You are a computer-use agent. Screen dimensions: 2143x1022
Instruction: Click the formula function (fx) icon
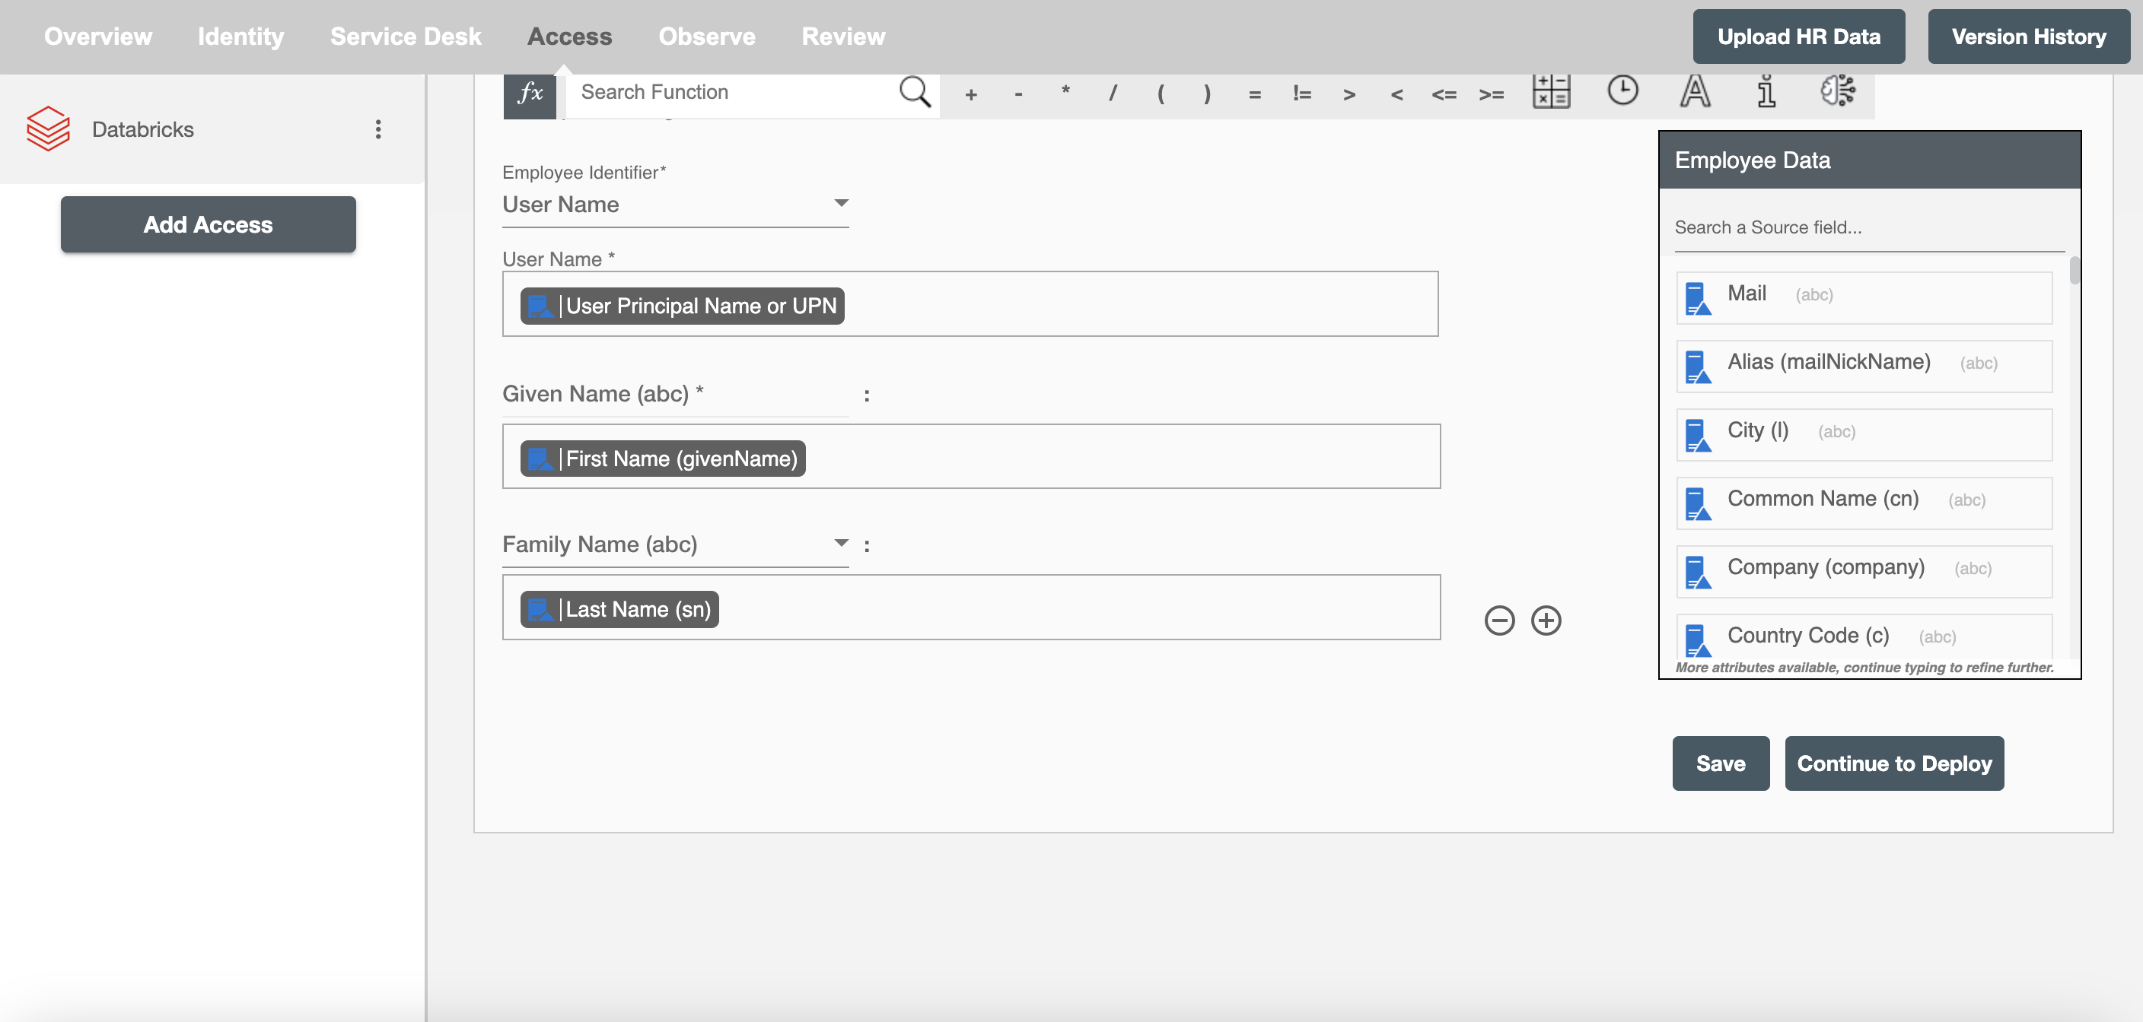530,91
